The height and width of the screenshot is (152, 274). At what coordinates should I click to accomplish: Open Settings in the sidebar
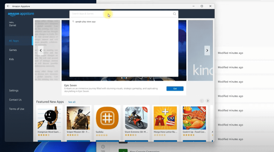pos(14,90)
